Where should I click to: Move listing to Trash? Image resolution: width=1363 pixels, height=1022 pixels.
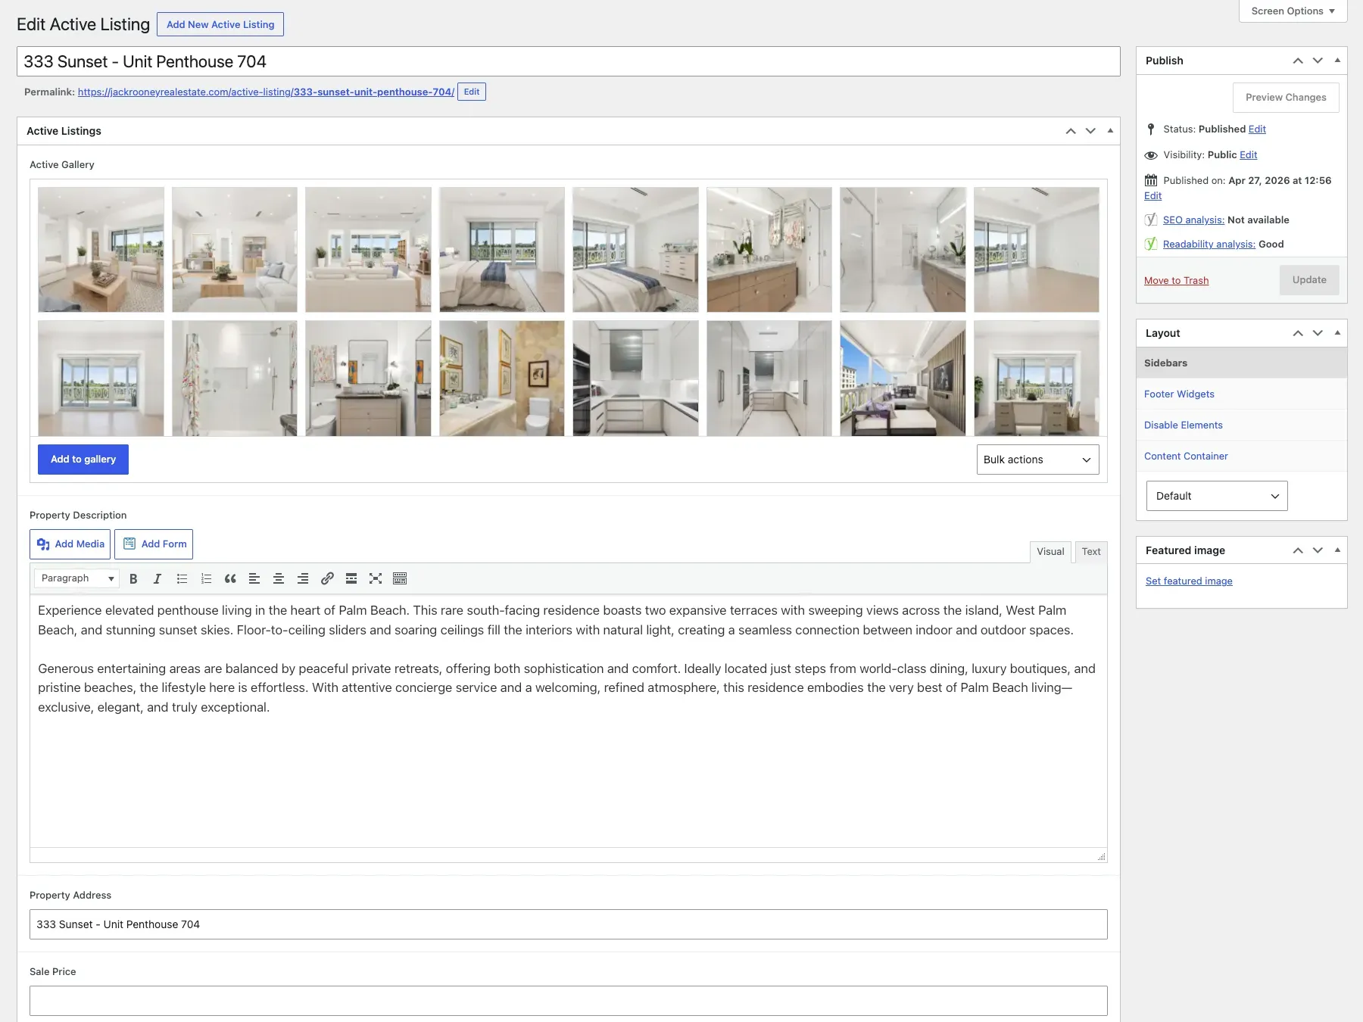[x=1176, y=281]
